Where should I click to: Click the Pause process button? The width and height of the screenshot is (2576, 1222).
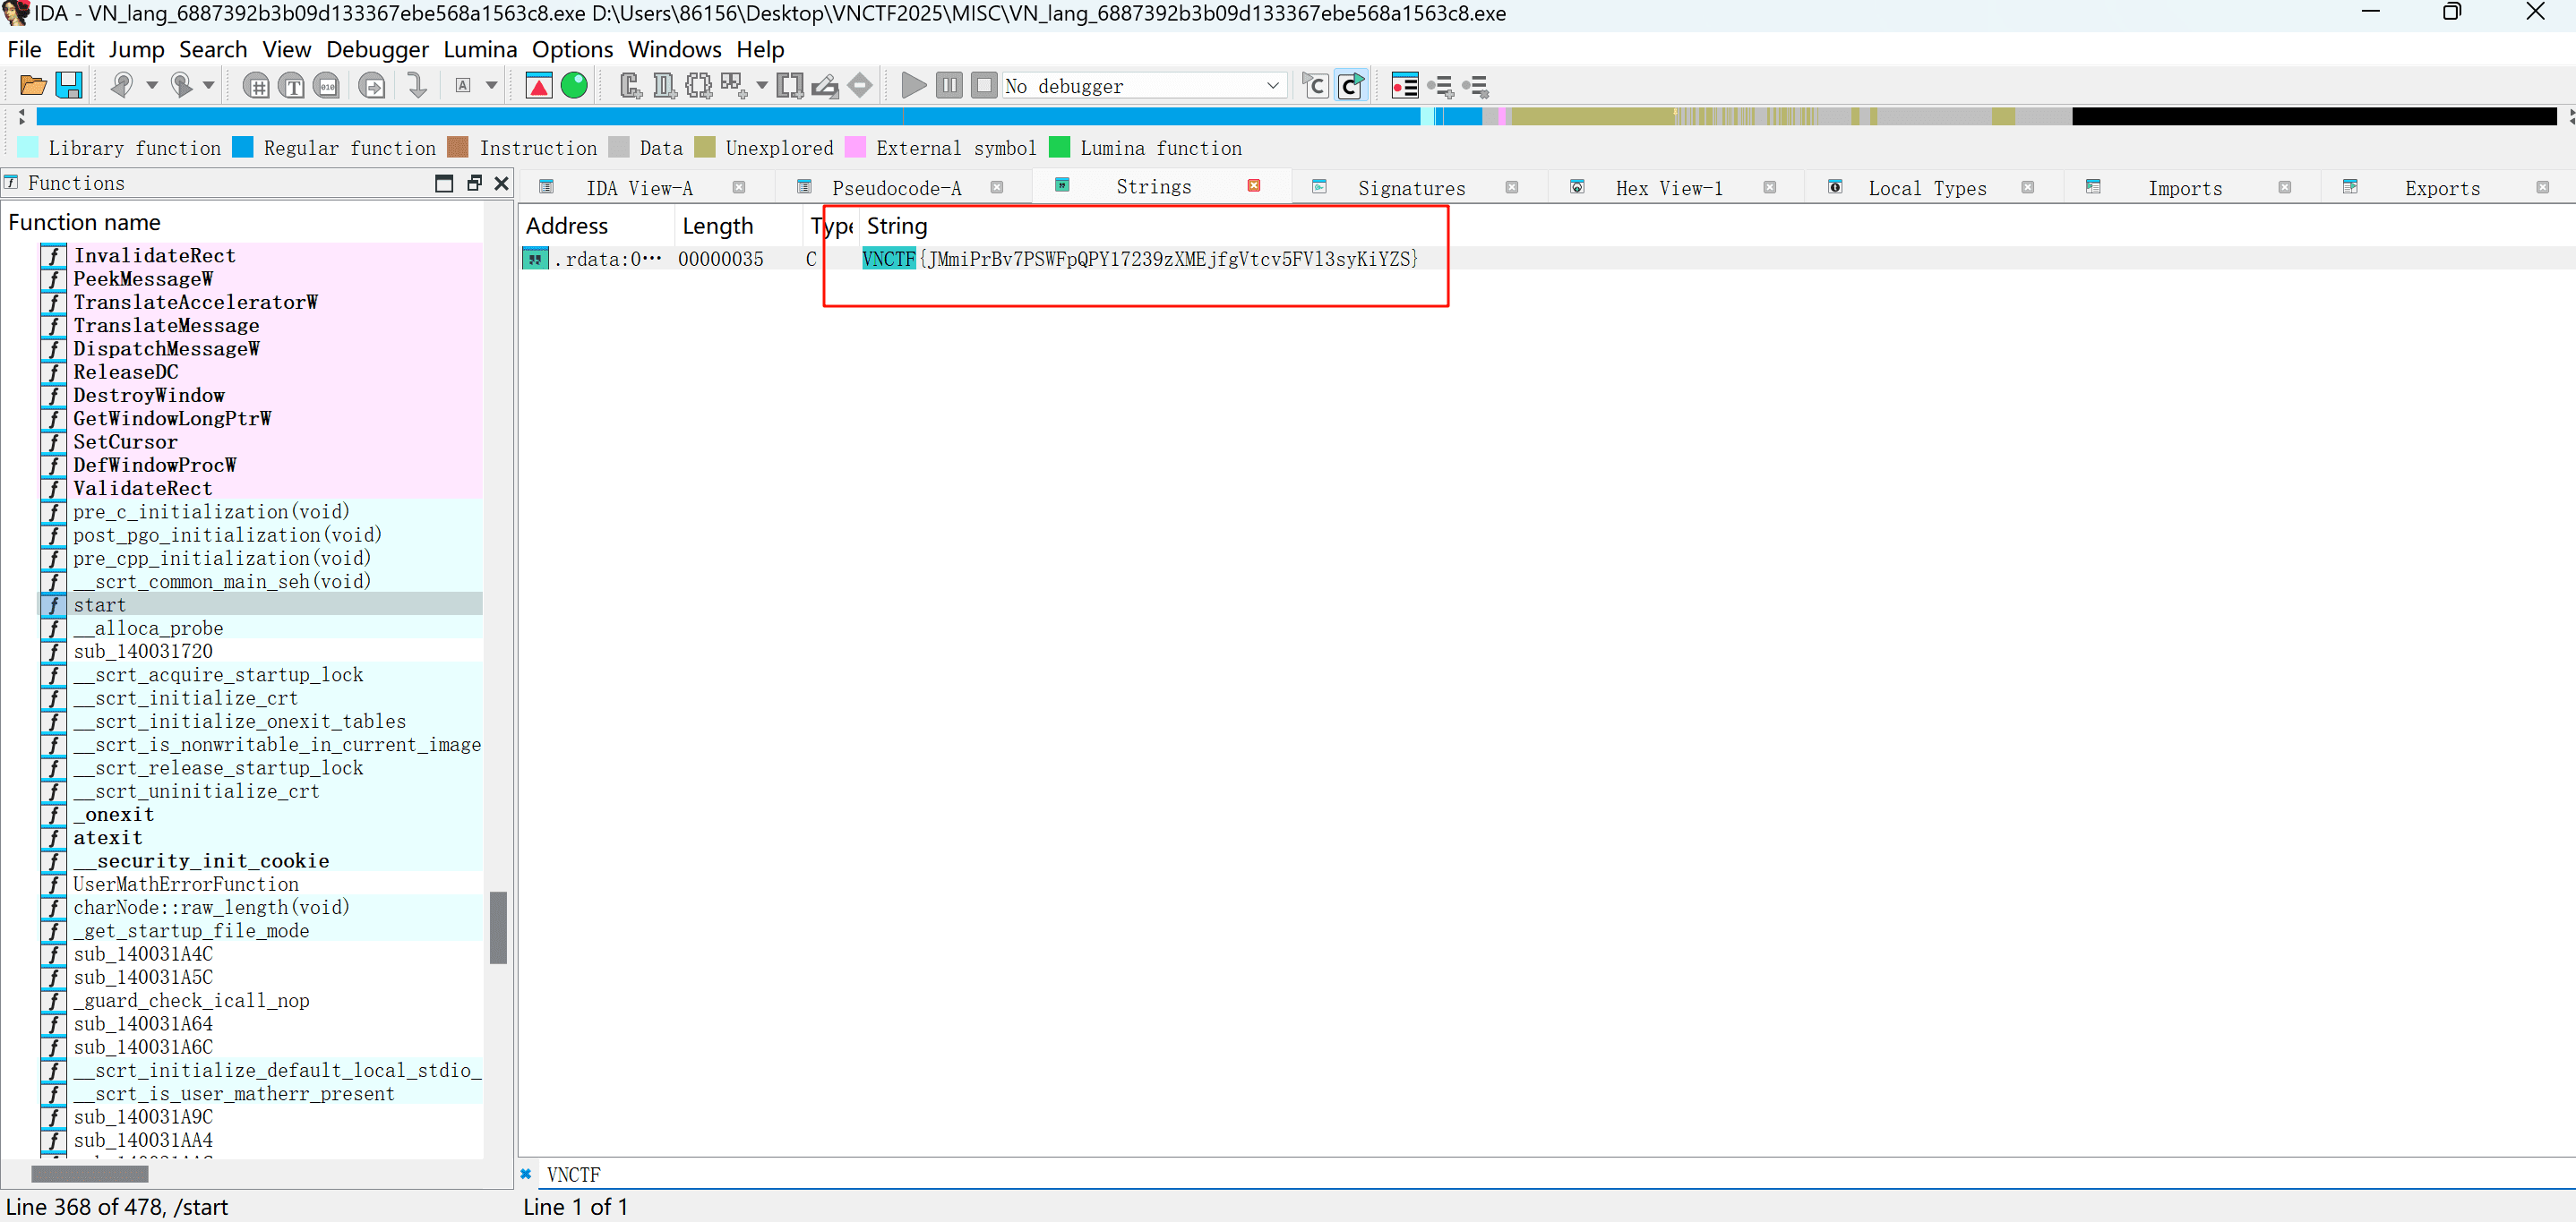pos(949,86)
